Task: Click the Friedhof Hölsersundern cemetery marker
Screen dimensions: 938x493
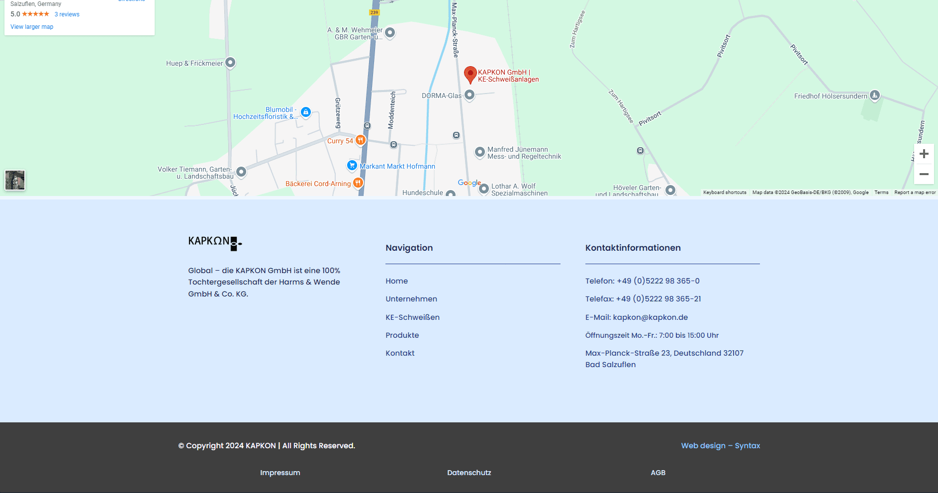Action: click(875, 96)
